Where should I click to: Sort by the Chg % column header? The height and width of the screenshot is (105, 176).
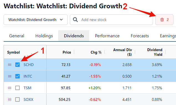point(96,52)
